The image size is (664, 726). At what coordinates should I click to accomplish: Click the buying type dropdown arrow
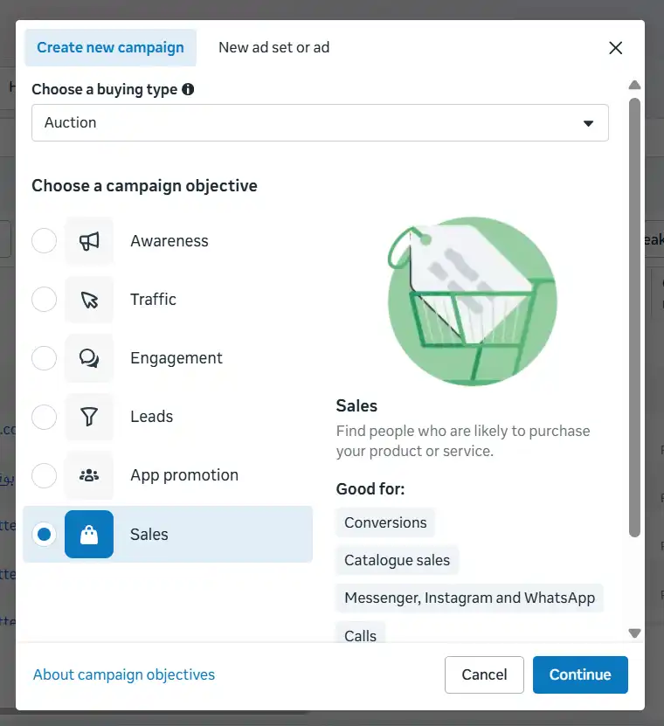click(588, 123)
